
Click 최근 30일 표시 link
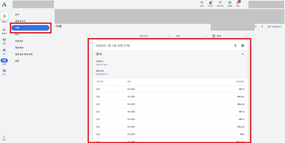point(274,26)
